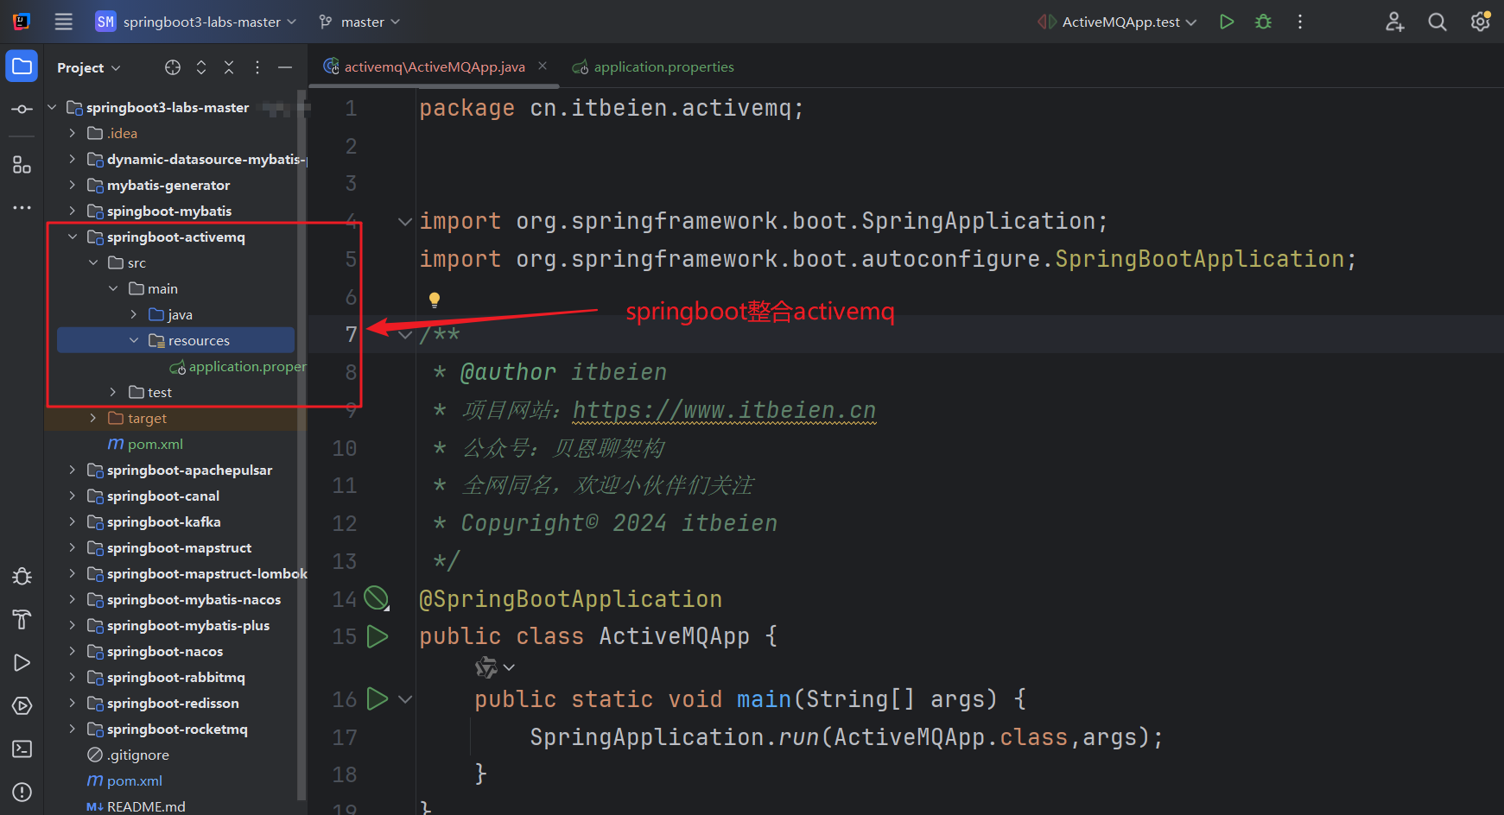Collapse springboot-activemq module node
Viewport: 1504px width, 815px height.
tap(73, 237)
